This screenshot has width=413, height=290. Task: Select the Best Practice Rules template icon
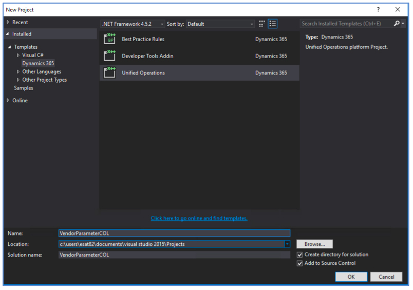tap(109, 39)
